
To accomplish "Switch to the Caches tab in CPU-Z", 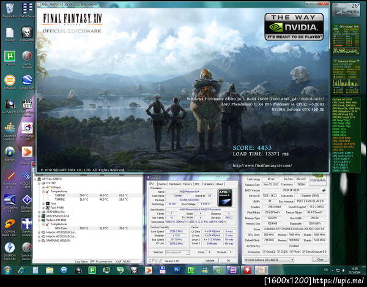I will point(162,184).
